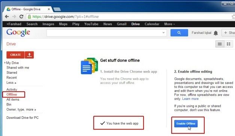Open All items view
The height and width of the screenshot is (136, 235).
pos(13,99)
